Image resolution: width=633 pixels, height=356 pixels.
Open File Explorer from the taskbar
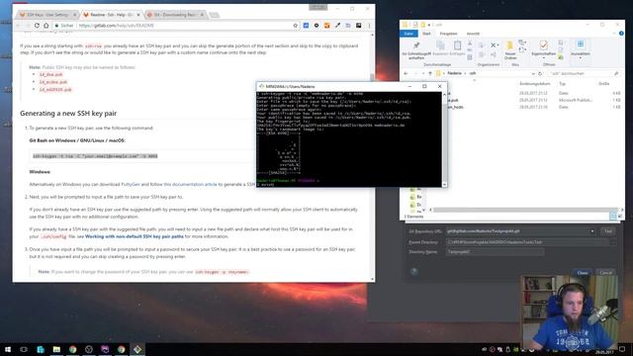click(56, 349)
